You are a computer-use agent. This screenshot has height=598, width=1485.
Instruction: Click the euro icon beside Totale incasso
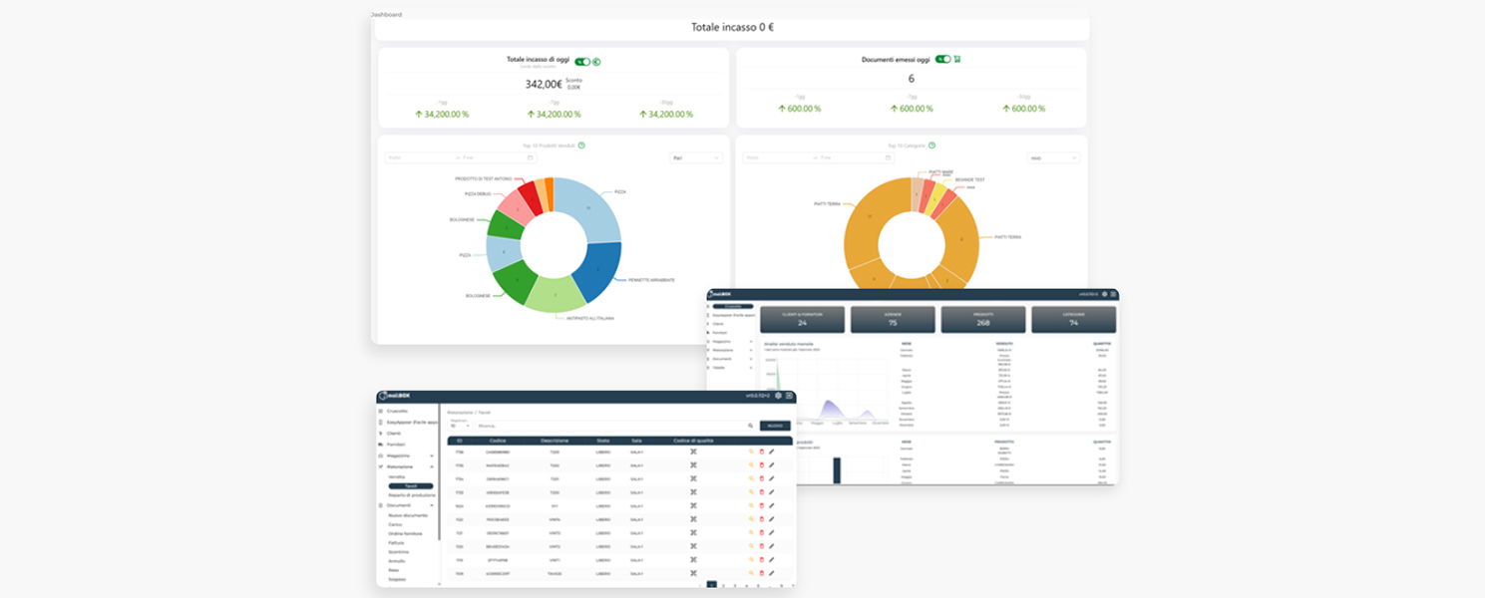pos(596,62)
